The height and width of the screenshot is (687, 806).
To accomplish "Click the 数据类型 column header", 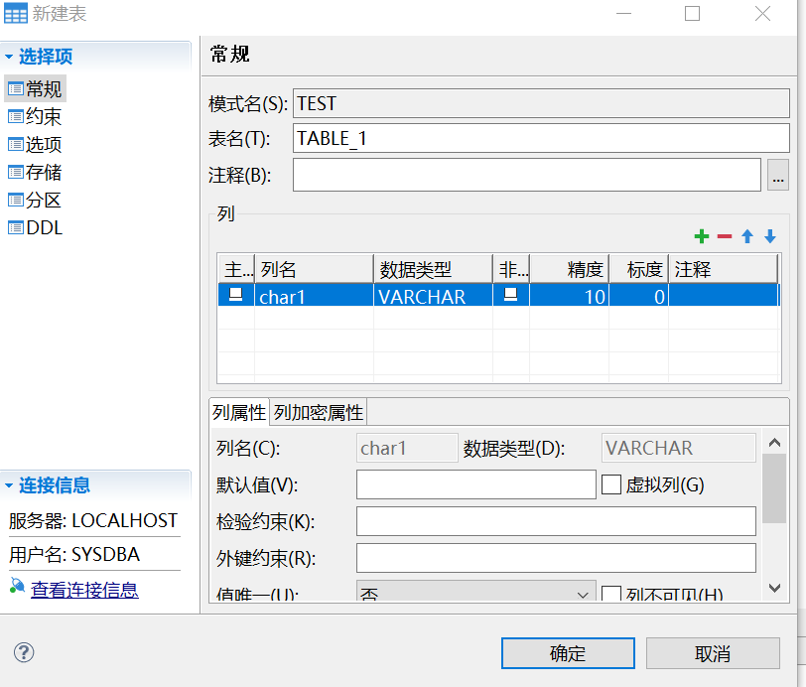I will [433, 269].
